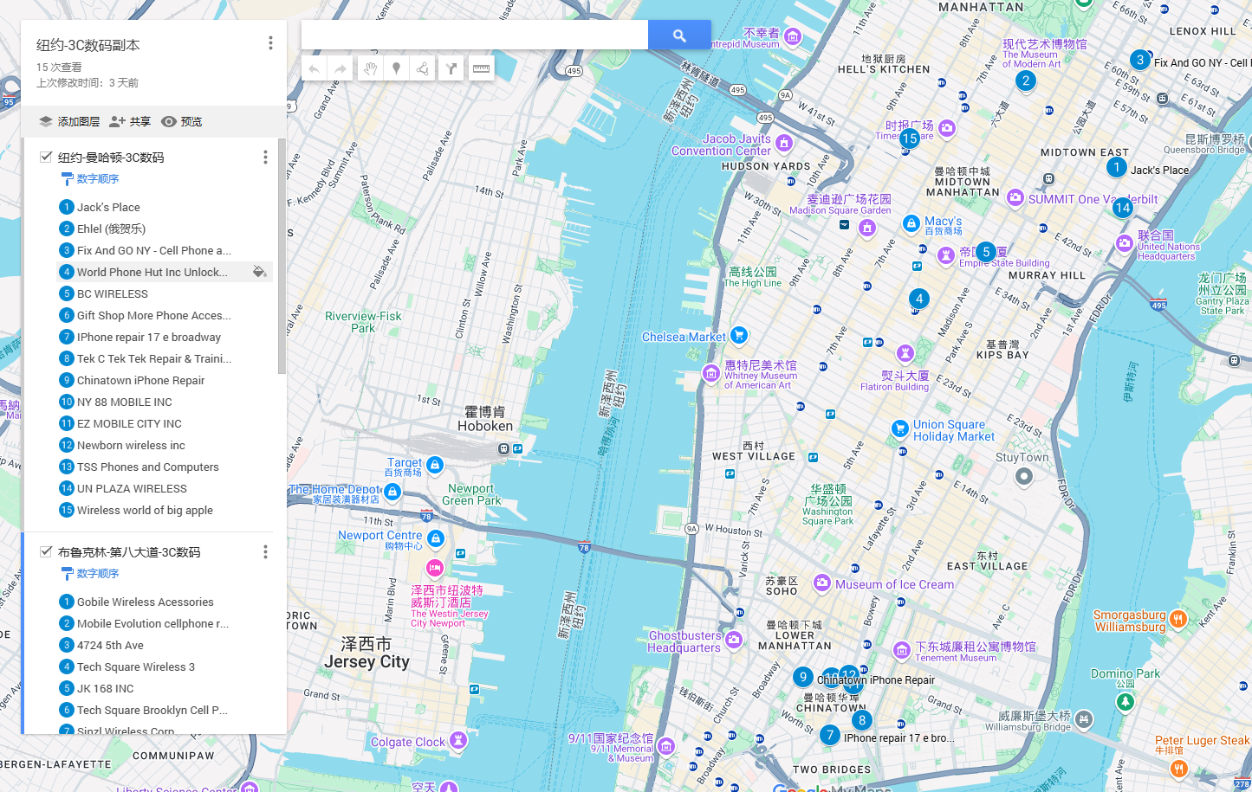1252x792 pixels.
Task: Open the map title three-dot menu
Action: (x=270, y=43)
